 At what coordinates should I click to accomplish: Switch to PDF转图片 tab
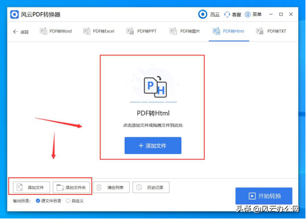pos(185,31)
